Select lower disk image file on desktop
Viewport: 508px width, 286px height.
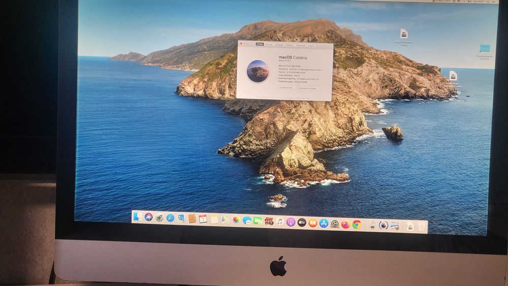click(x=453, y=76)
